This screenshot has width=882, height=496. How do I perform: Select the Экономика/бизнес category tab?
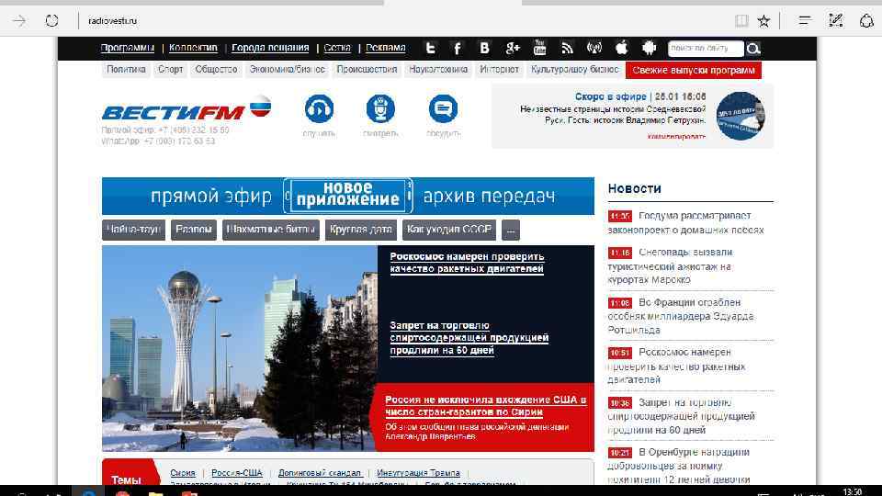click(288, 70)
